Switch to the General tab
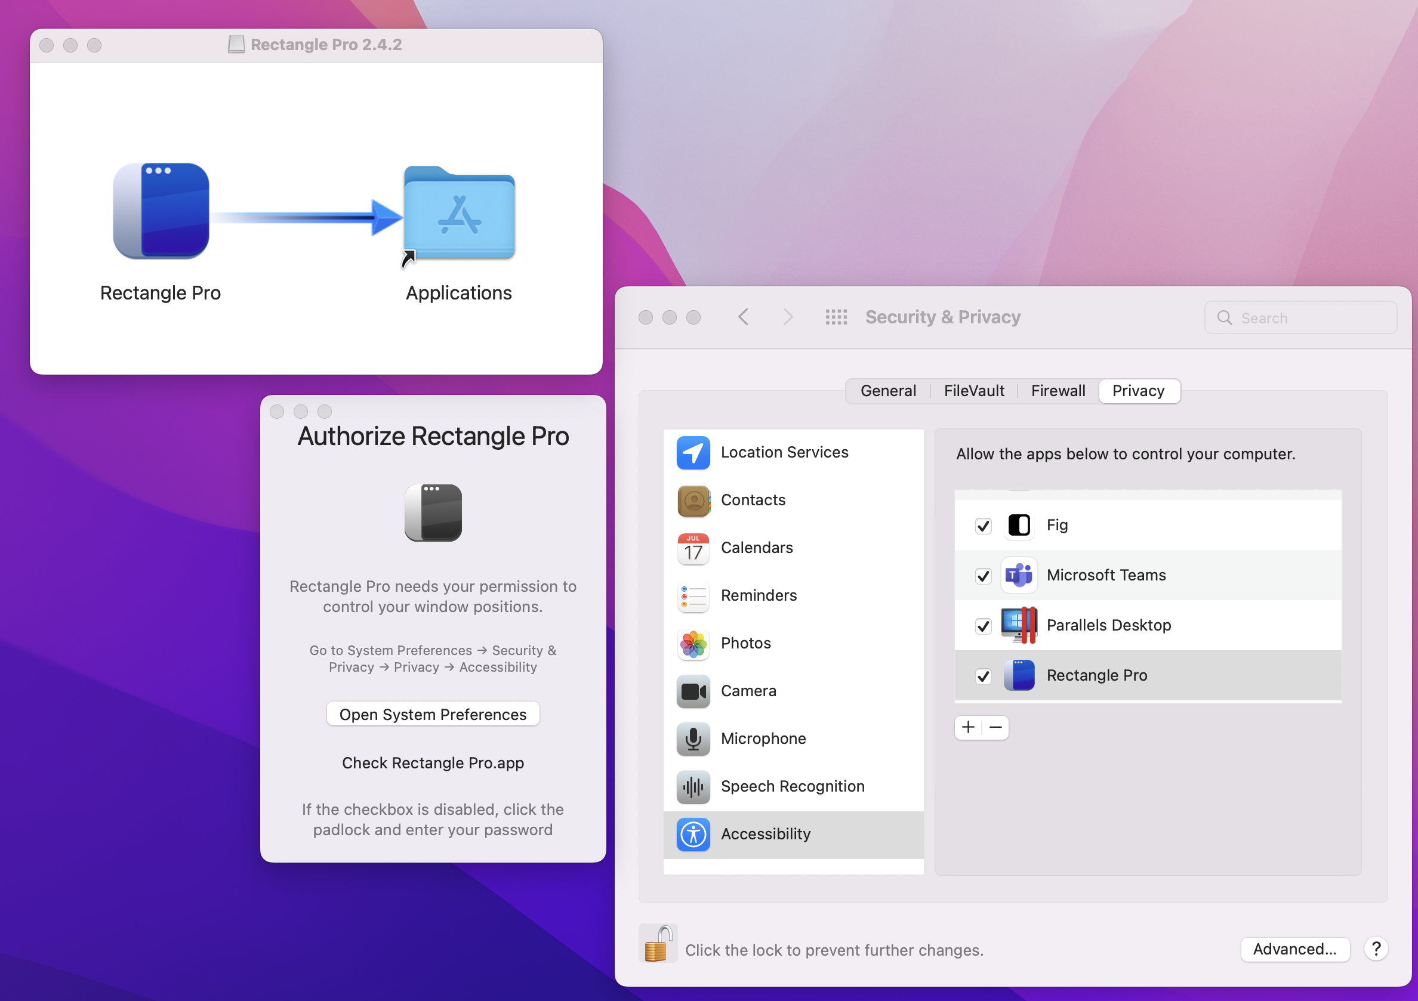This screenshot has width=1418, height=1001. point(888,391)
